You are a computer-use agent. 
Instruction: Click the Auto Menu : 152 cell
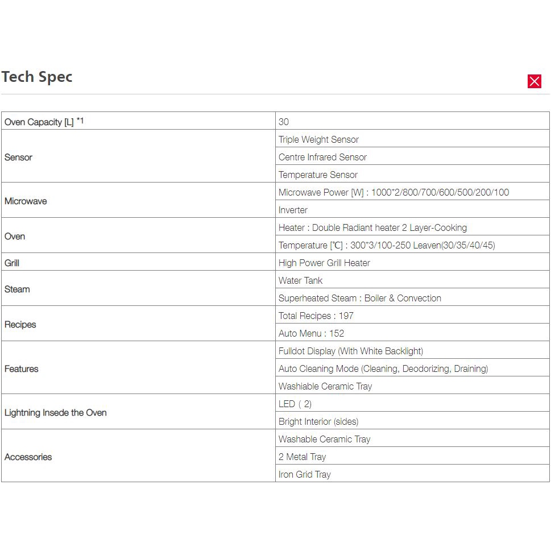[x=311, y=333]
